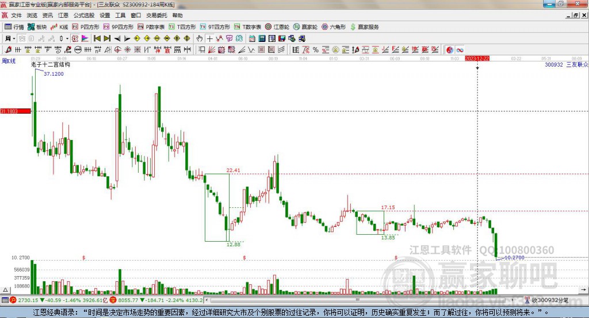Select the Gann fan lines icon
The image size is (589, 318).
[212, 49]
